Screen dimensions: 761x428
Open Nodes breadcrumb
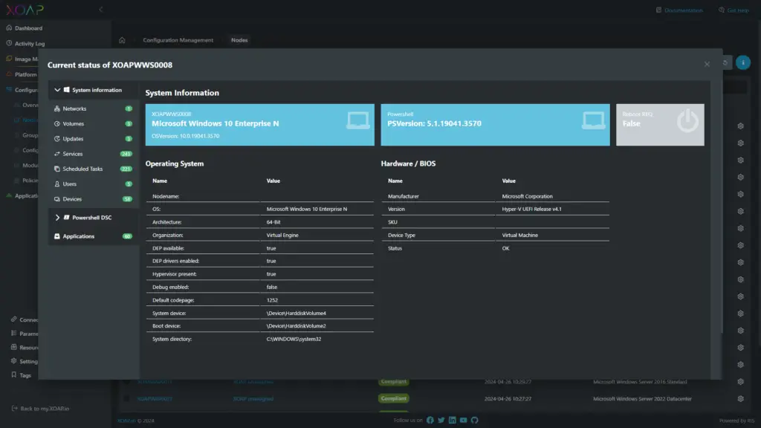coord(239,40)
